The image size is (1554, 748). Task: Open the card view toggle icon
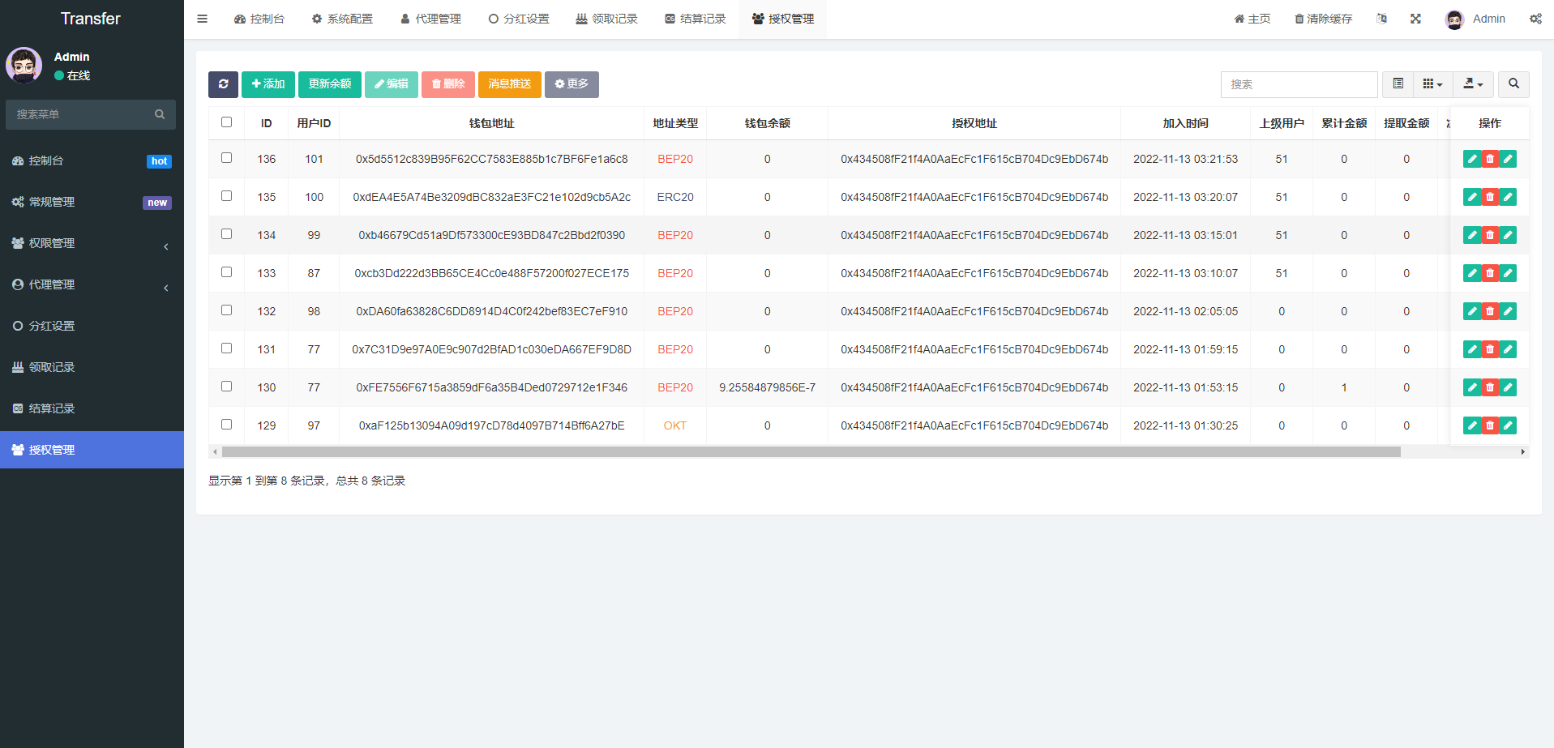1397,83
